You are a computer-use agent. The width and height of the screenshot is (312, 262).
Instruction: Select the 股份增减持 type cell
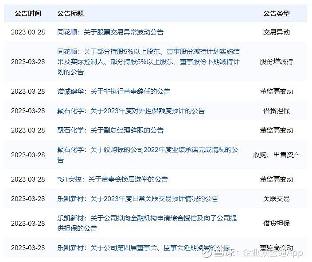pyautogui.click(x=277, y=62)
